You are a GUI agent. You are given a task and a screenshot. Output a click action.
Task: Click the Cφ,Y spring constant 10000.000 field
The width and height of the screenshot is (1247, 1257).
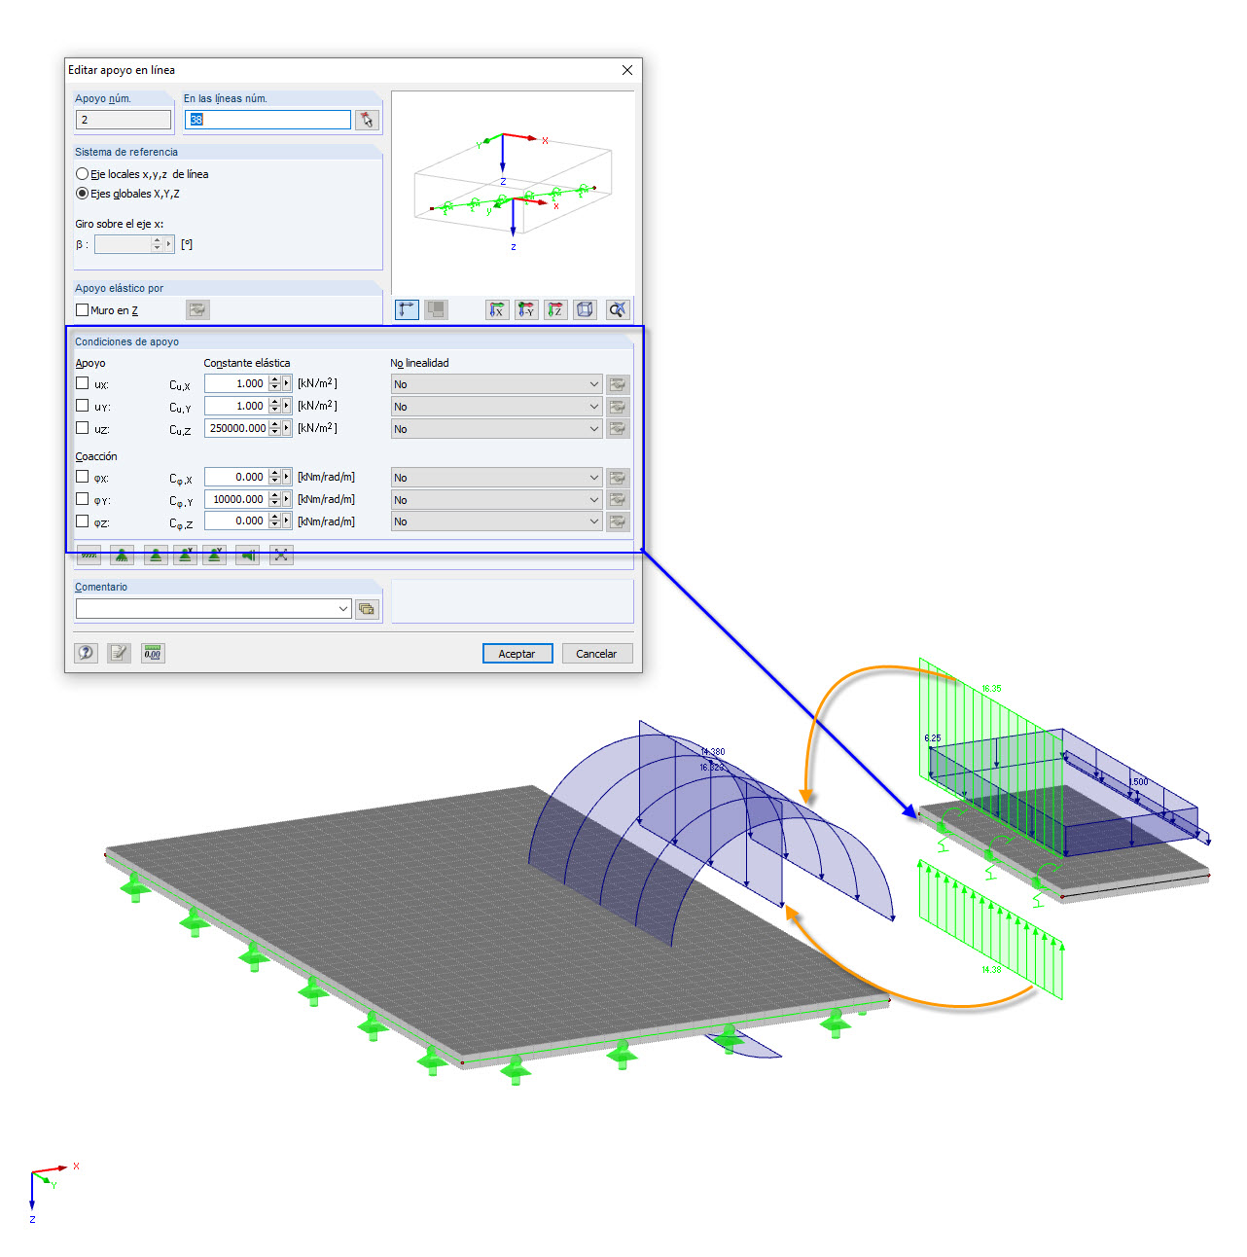(x=236, y=499)
